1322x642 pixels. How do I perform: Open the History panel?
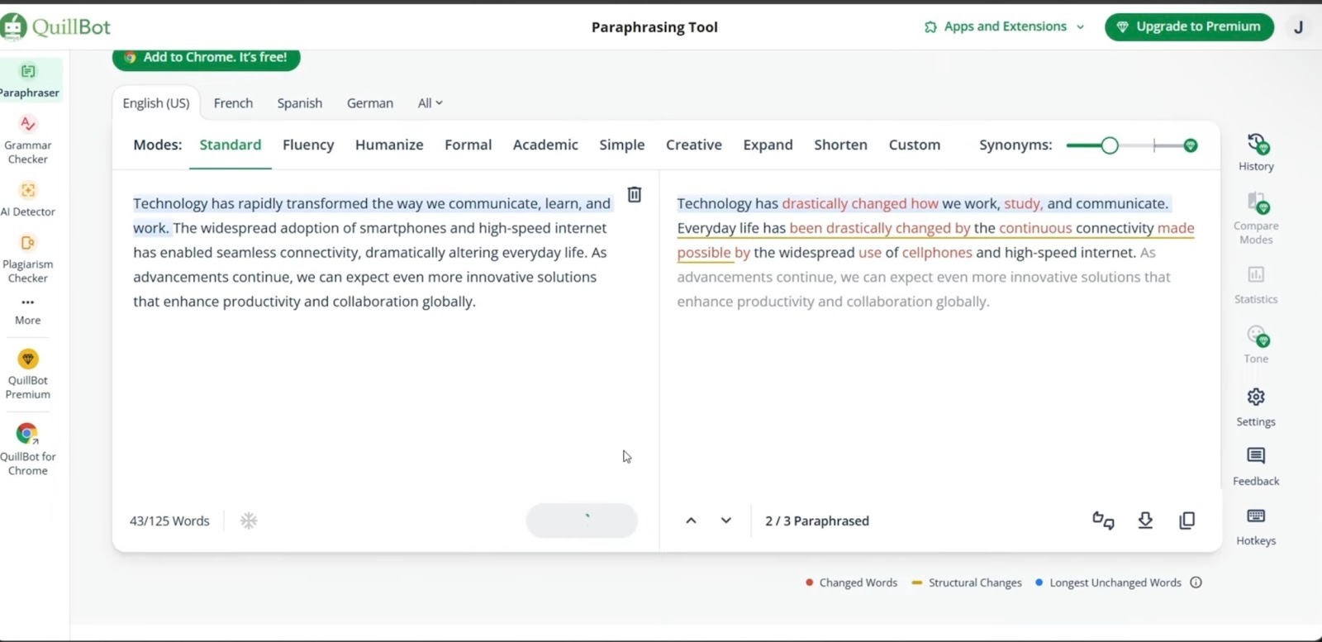1257,152
